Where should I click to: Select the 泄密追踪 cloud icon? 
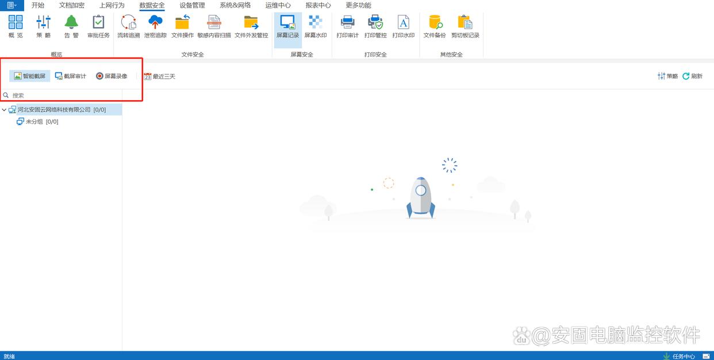coord(155,27)
